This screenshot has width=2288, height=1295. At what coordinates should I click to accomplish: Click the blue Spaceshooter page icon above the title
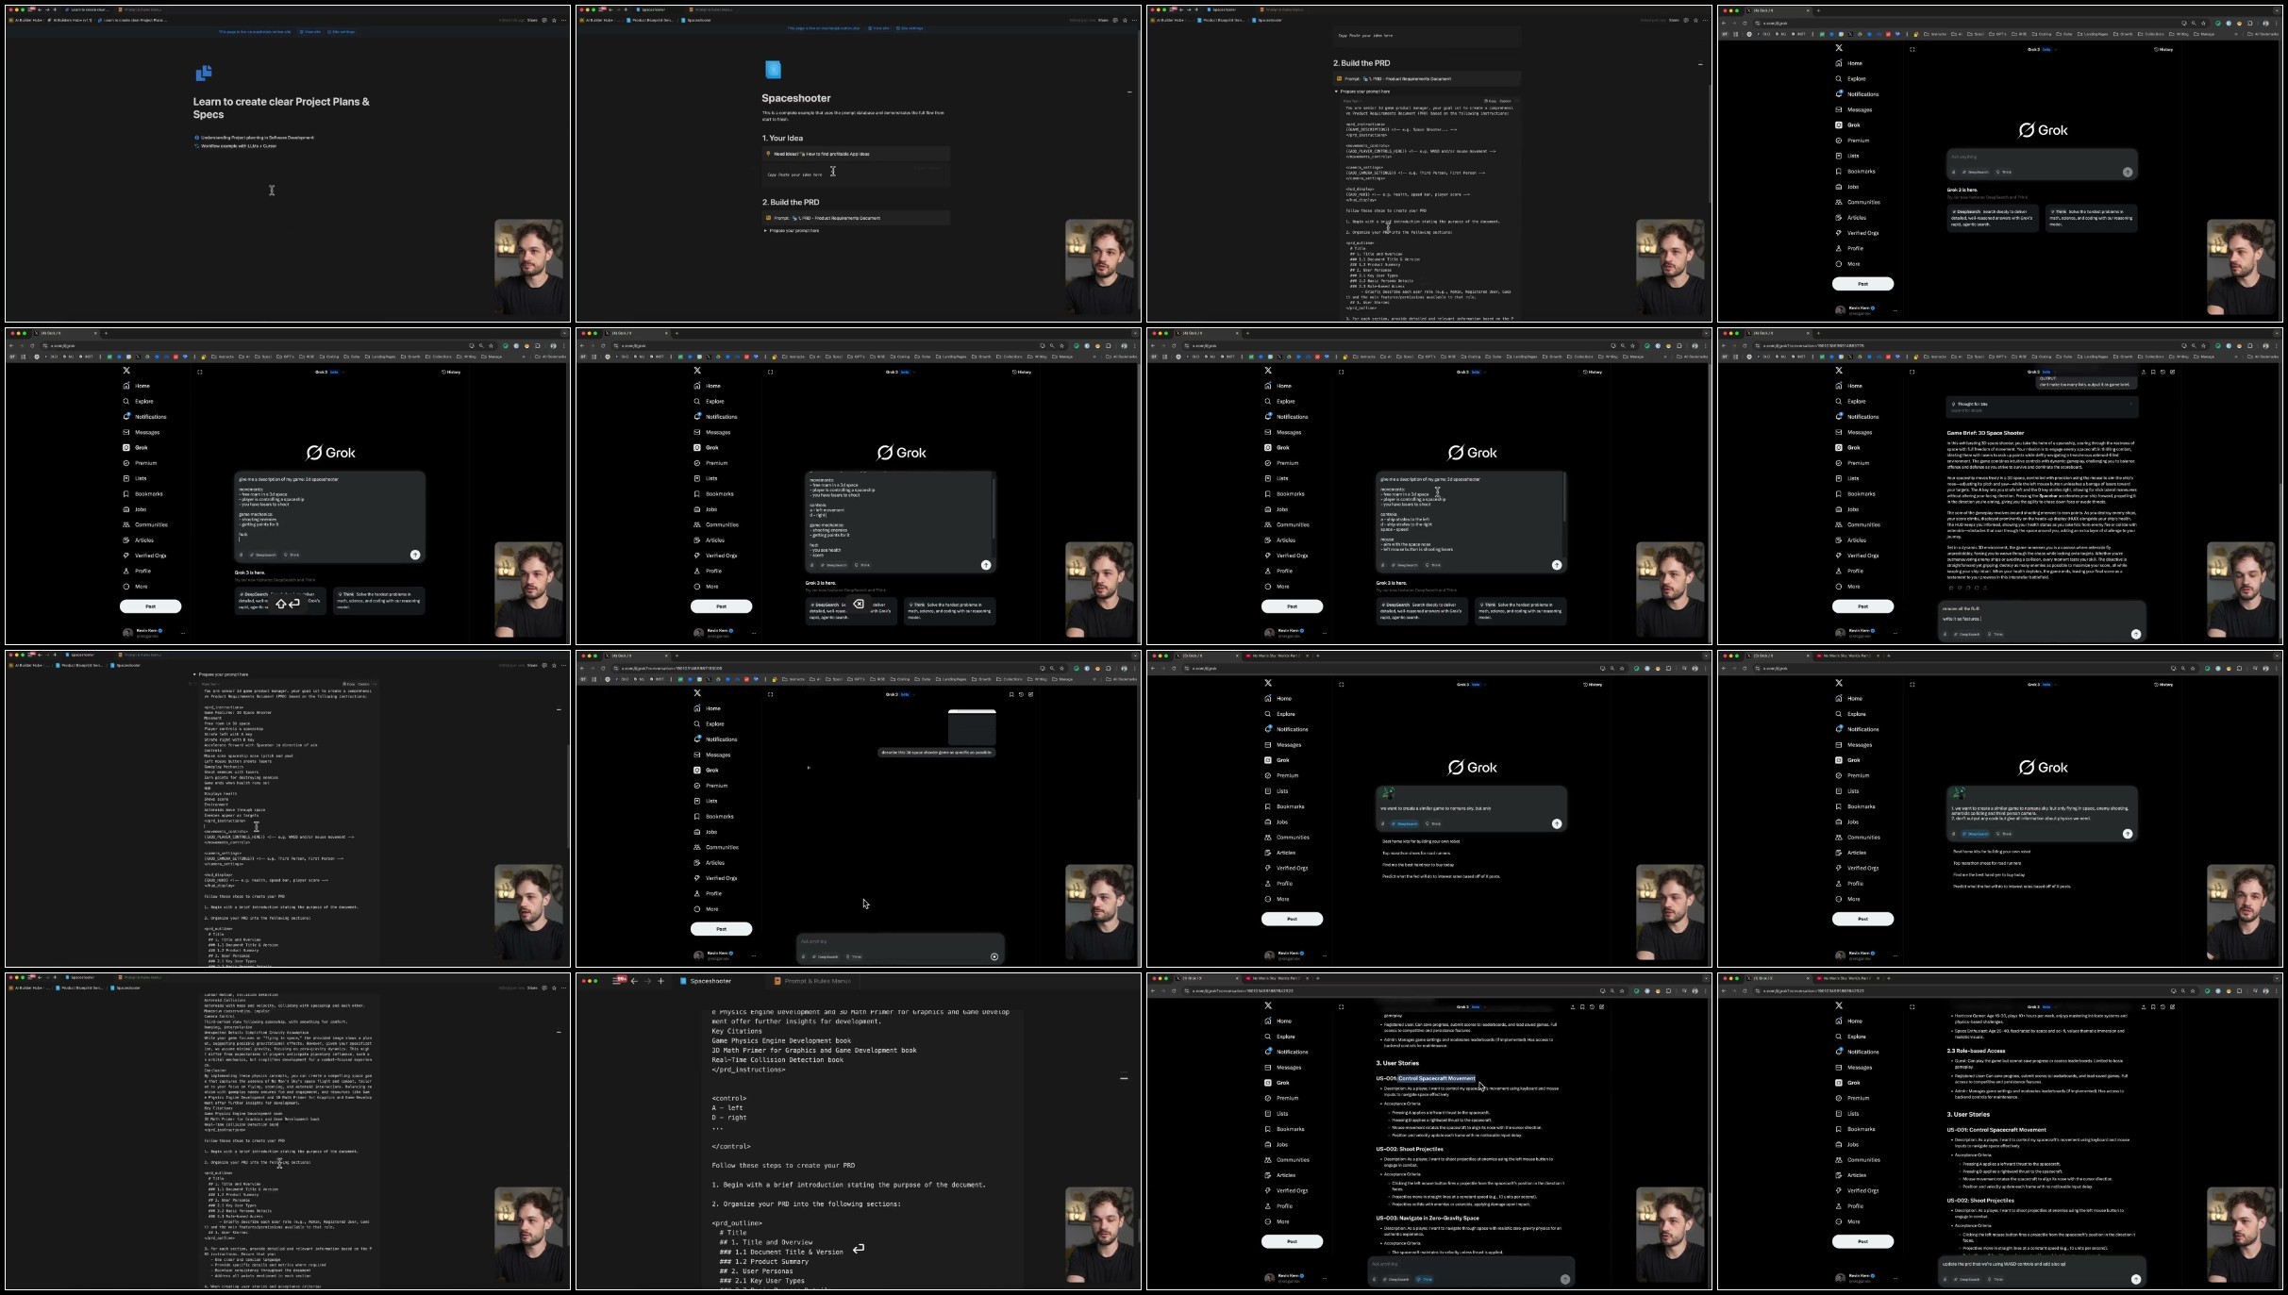[x=774, y=69]
